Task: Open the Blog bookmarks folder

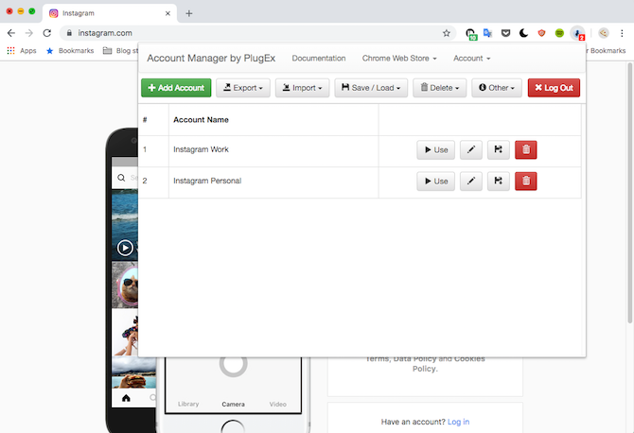Action: click(120, 51)
